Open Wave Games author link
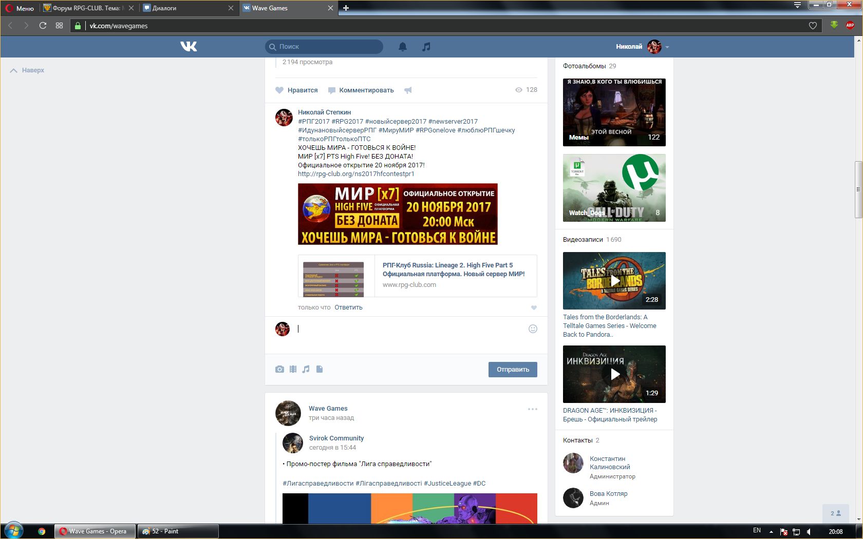The image size is (863, 539). click(328, 409)
